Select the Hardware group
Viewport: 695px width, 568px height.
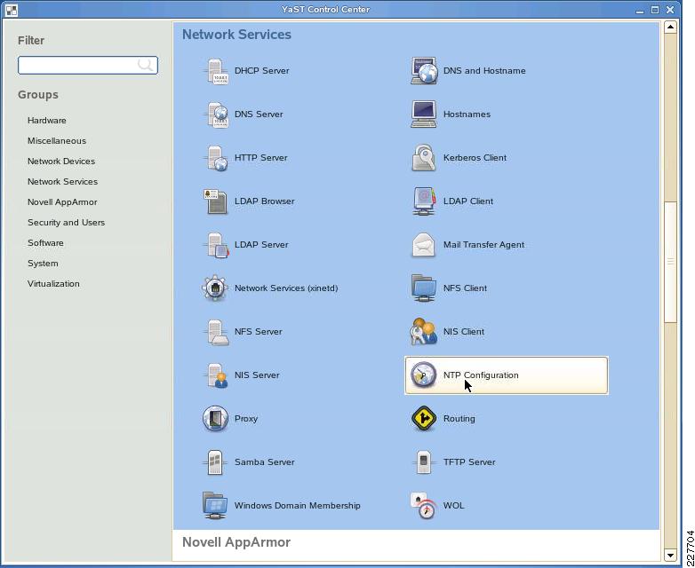pyautogui.click(x=47, y=121)
